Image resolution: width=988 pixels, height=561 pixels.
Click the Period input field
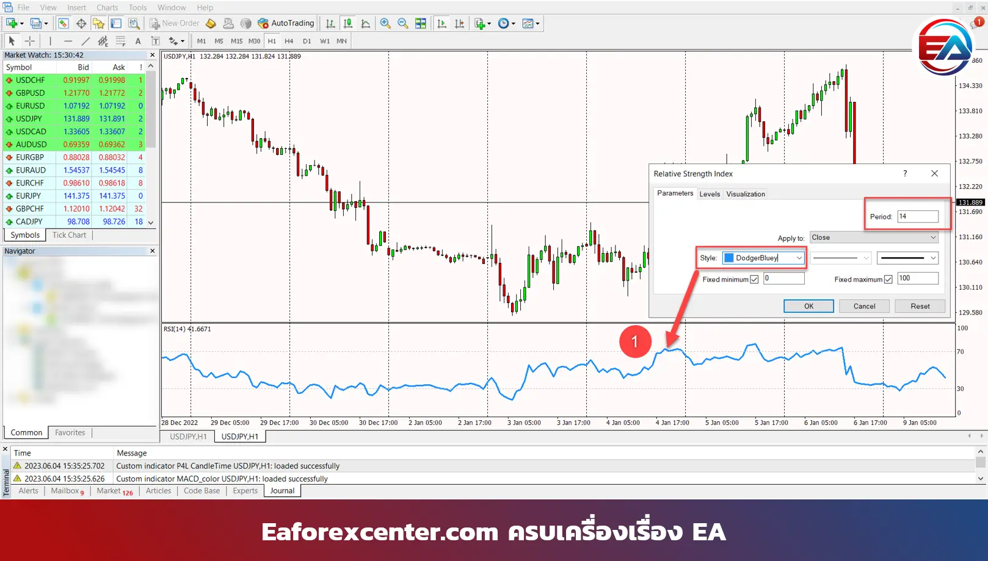point(917,216)
